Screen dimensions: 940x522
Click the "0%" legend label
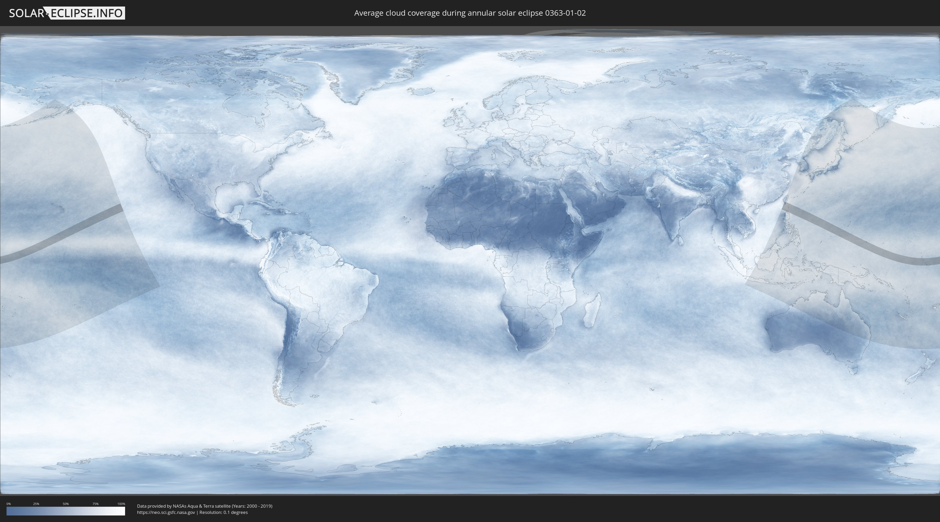point(9,504)
